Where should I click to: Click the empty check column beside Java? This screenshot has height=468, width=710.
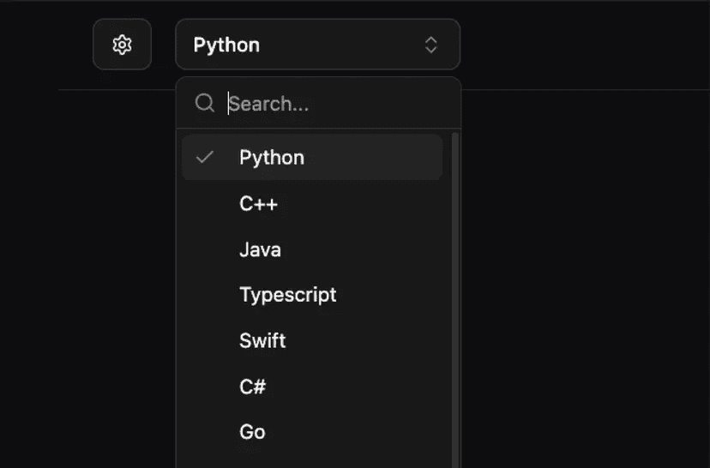[x=205, y=250]
